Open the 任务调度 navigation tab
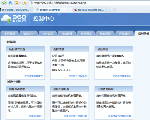Image resolution: width=150 pixels, height=120 pixels. point(86,34)
